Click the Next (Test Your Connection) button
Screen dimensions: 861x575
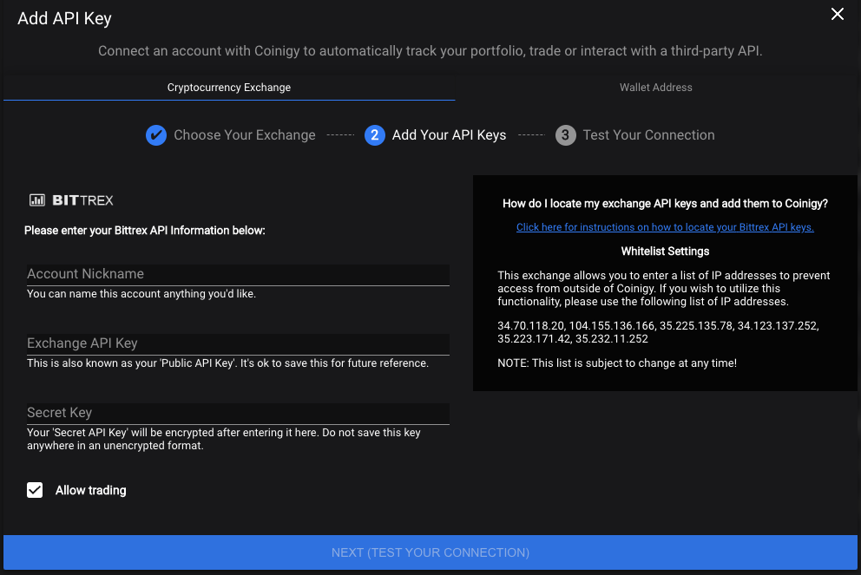[430, 552]
